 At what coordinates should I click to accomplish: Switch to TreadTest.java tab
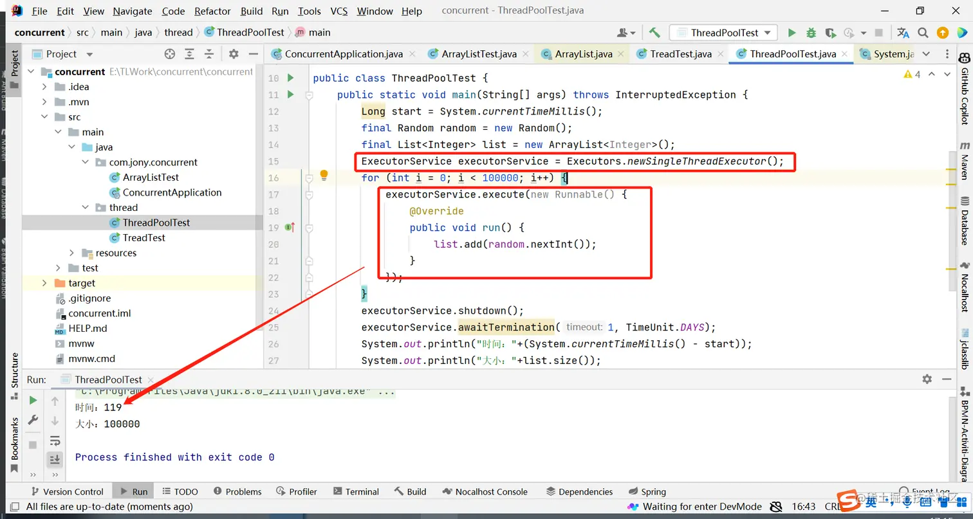pos(681,54)
